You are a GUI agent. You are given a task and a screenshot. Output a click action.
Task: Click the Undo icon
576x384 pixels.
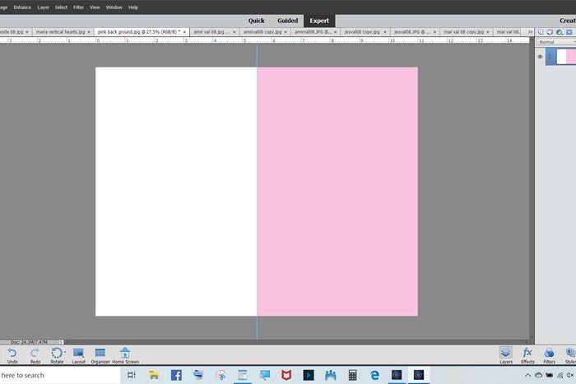12,352
